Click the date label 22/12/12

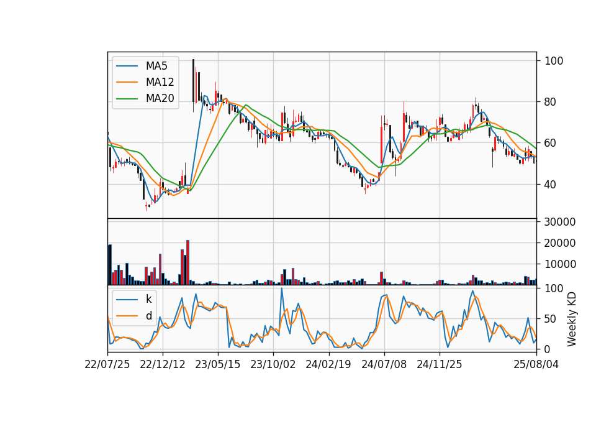coord(163,364)
